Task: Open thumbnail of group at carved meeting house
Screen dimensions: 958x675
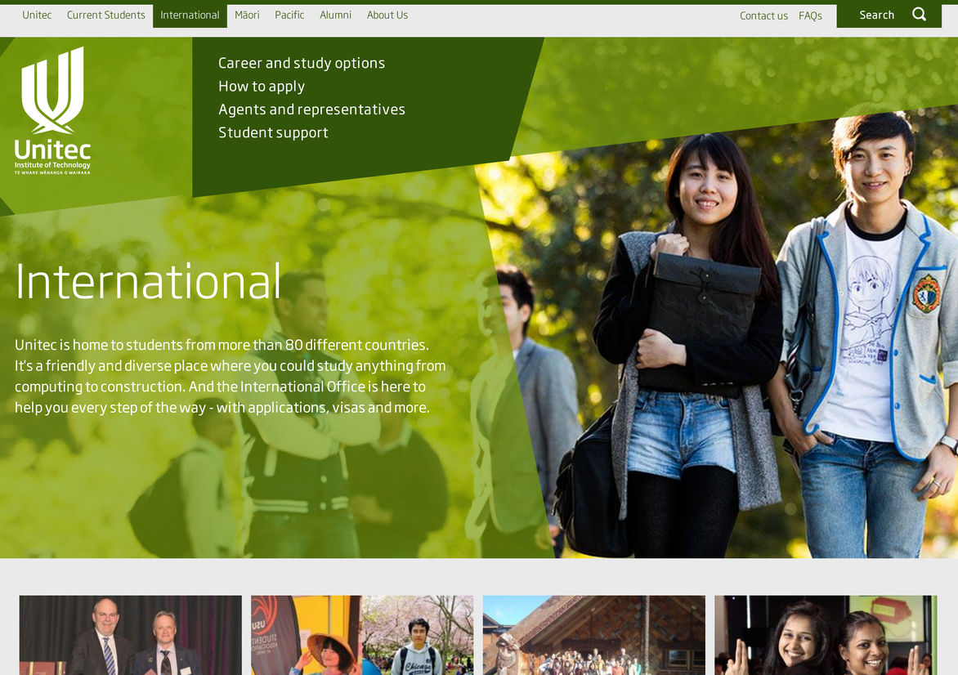Action: pos(594,635)
